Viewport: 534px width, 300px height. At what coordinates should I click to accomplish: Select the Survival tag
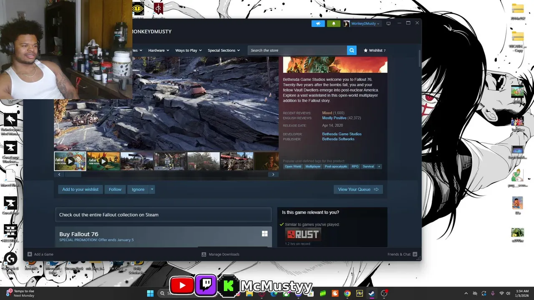368,167
